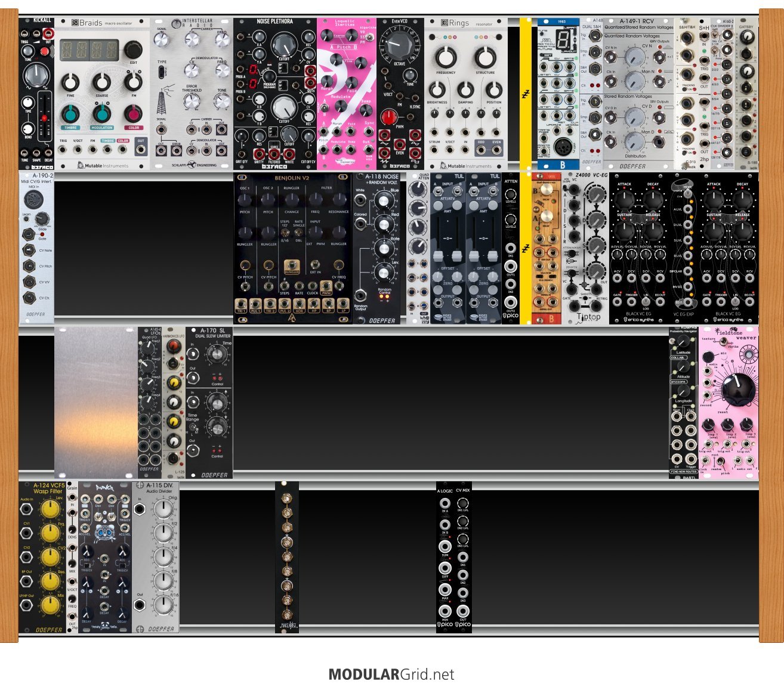Select the Rings resonator module
This screenshot has width=784, height=687.
[466, 94]
